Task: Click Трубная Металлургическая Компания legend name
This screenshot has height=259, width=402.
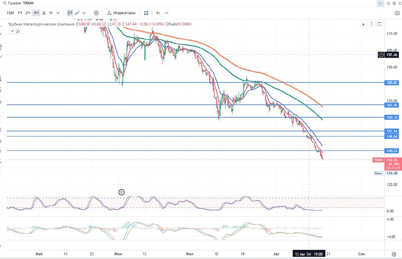Action: (41, 24)
